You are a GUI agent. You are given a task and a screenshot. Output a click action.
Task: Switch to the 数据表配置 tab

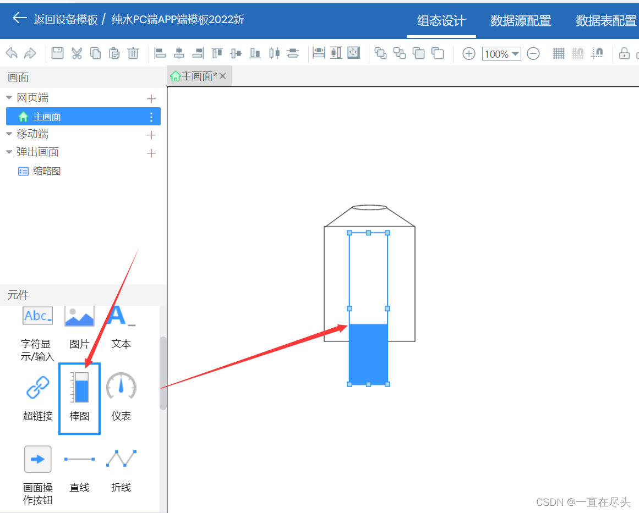[605, 20]
